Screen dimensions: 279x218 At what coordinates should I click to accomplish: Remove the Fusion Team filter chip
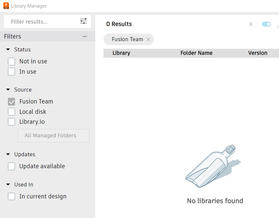tap(148, 39)
